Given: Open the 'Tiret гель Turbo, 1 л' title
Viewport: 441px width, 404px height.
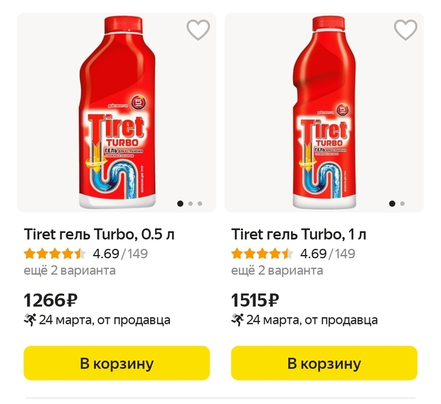Looking at the screenshot, I should click(299, 234).
